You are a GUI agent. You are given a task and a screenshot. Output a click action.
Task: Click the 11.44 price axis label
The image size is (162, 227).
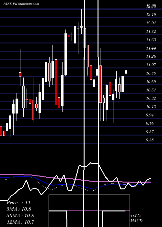151,48
